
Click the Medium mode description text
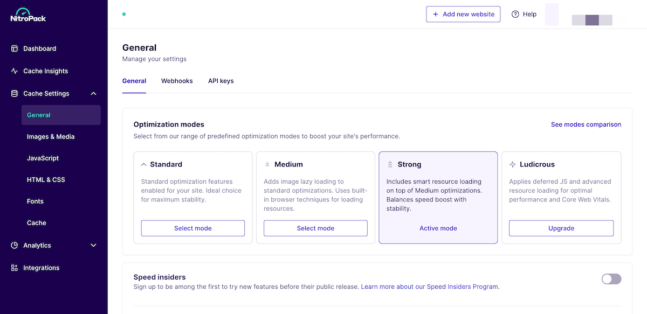(315, 195)
